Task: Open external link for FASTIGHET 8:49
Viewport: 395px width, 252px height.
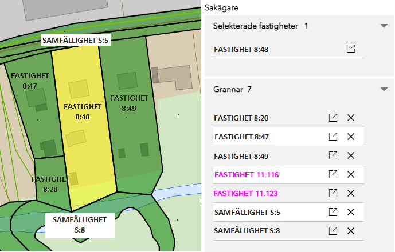Action: pyautogui.click(x=333, y=155)
